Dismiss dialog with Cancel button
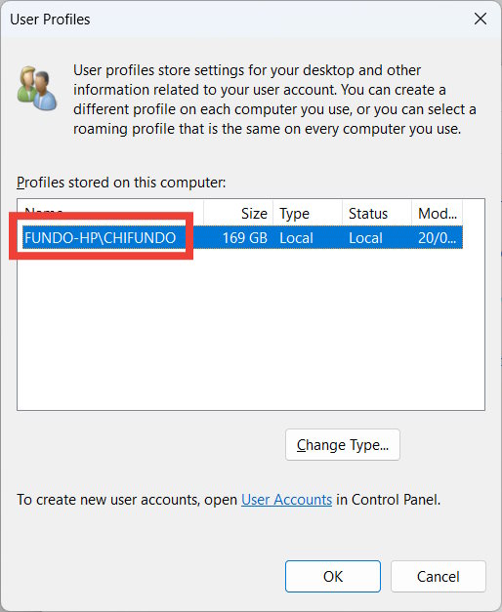 tap(439, 577)
